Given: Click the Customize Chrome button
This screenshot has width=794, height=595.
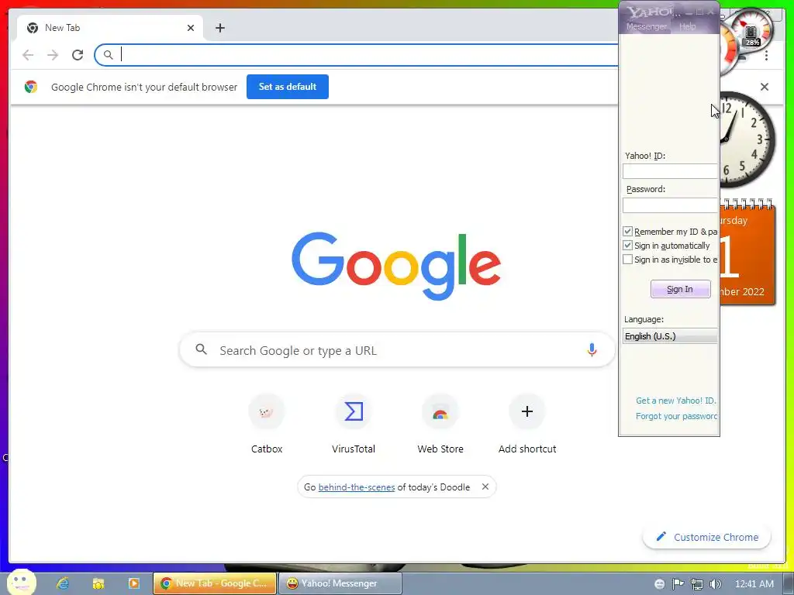Looking at the screenshot, I should [x=707, y=537].
